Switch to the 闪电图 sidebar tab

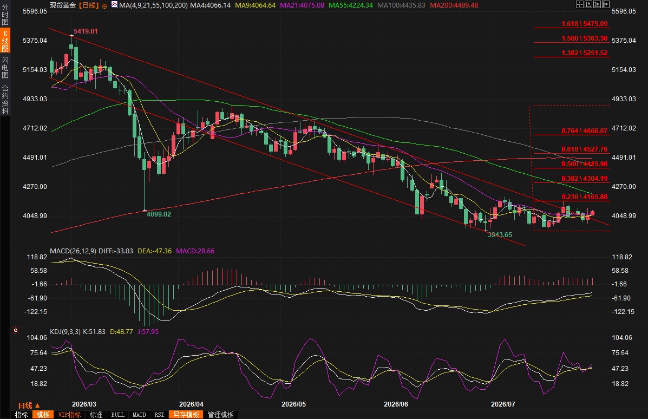coord(5,67)
